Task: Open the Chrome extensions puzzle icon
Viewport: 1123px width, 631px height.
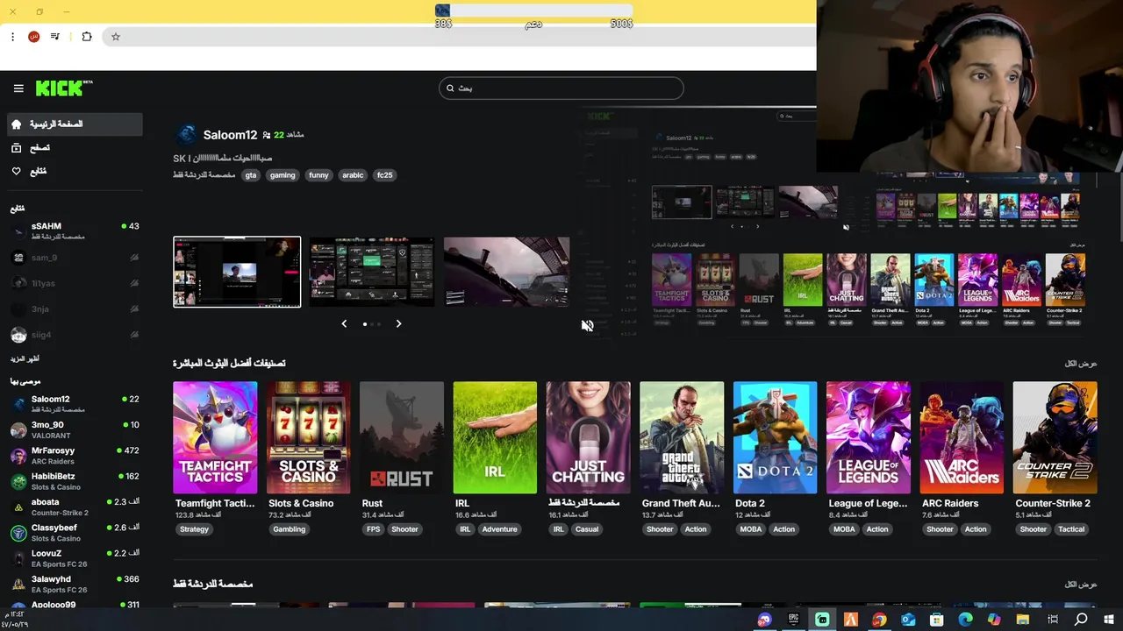Action: coord(87,37)
